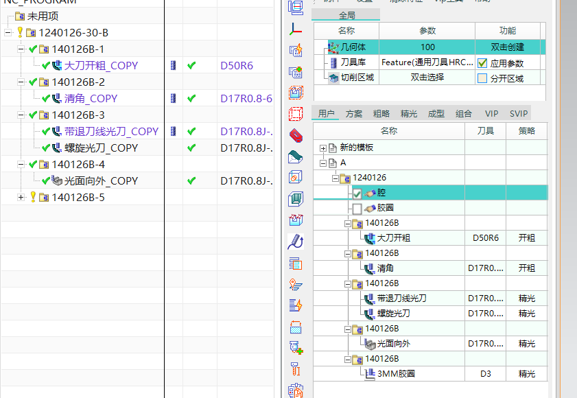
Task: Open the 组合 tab
Action: [x=463, y=114]
